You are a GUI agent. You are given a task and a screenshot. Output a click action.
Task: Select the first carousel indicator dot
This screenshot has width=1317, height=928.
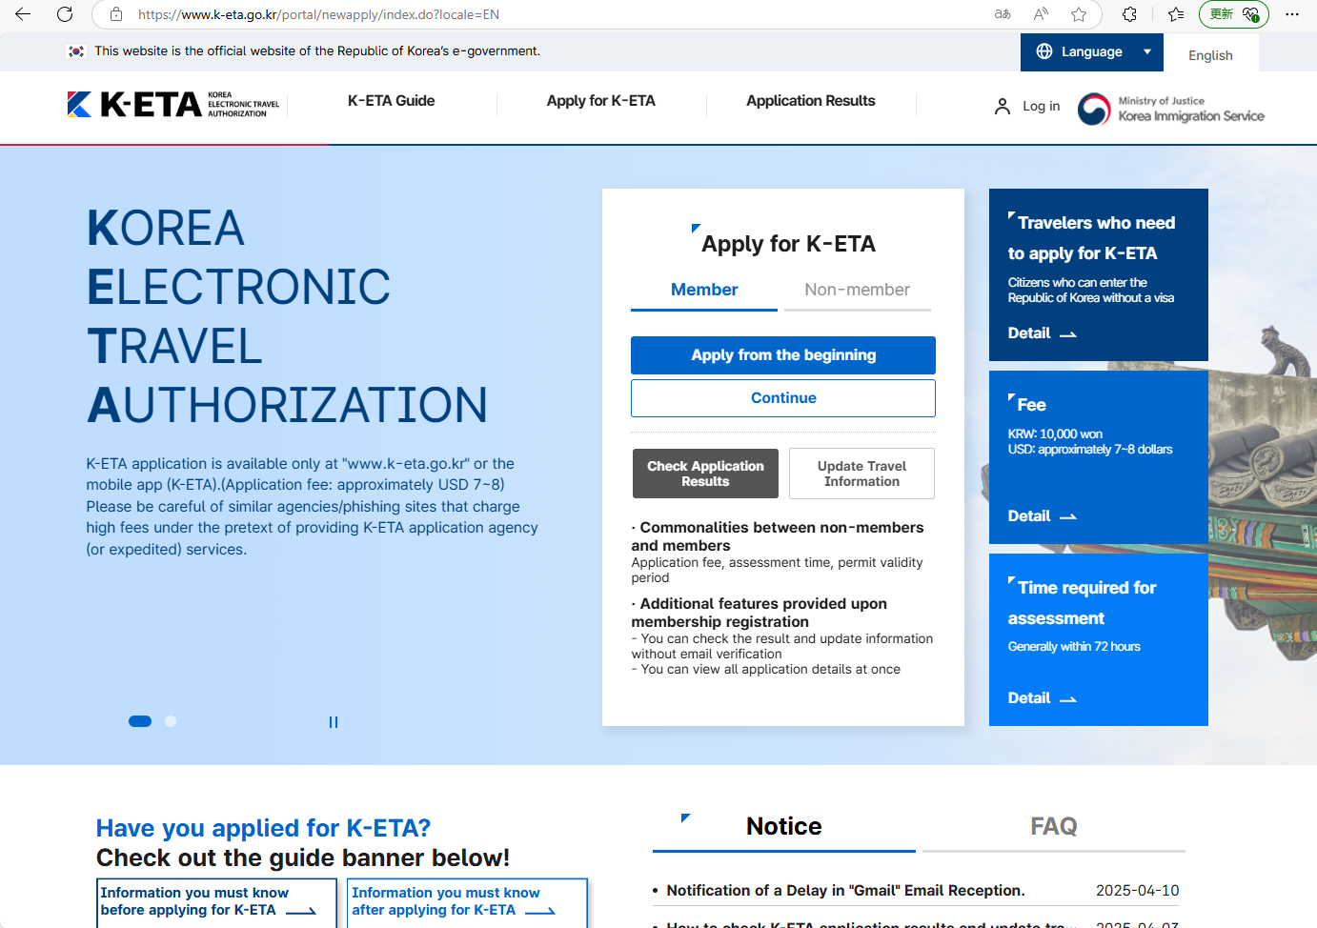pos(140,721)
